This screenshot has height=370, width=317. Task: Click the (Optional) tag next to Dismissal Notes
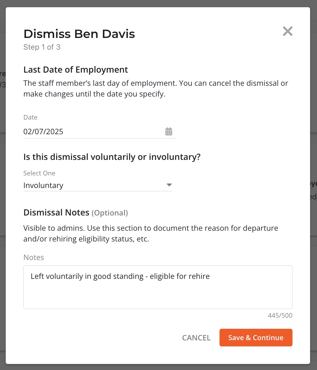pos(110,213)
